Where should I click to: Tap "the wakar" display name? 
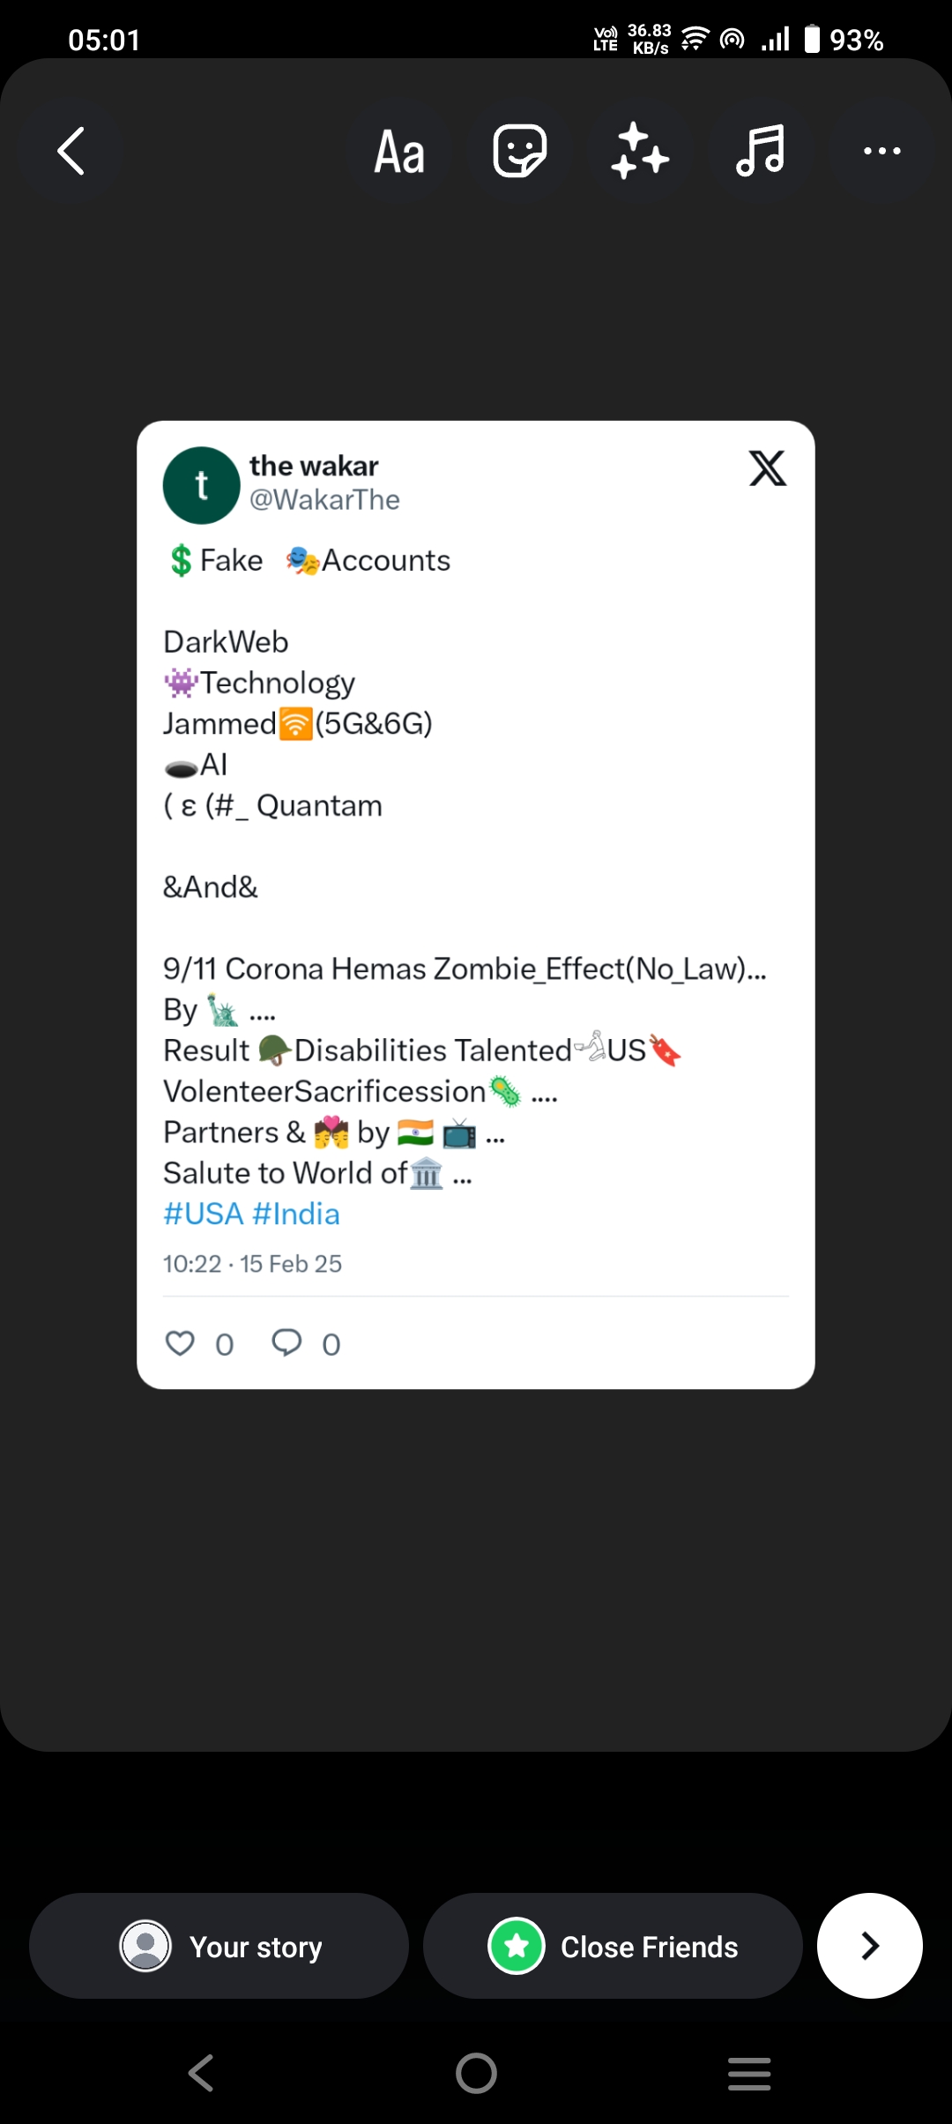coord(314,466)
